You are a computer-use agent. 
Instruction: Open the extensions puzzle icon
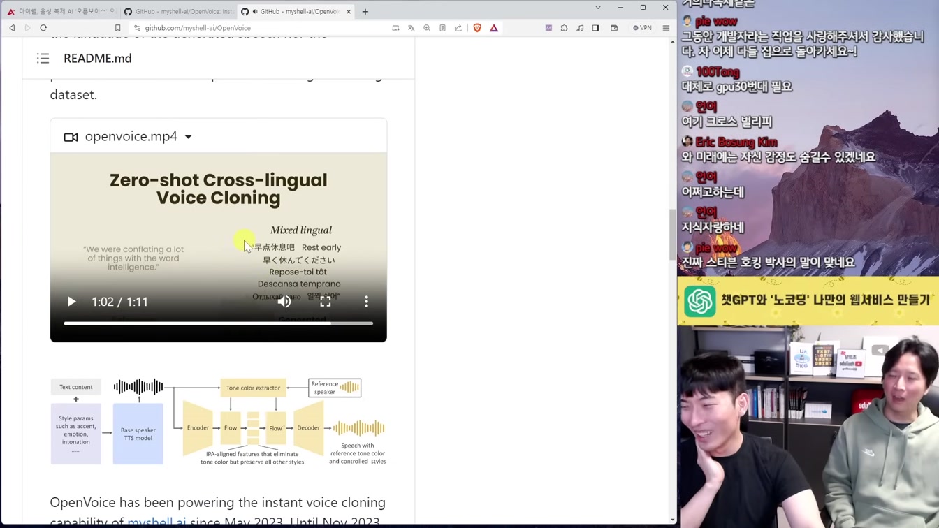coord(565,28)
